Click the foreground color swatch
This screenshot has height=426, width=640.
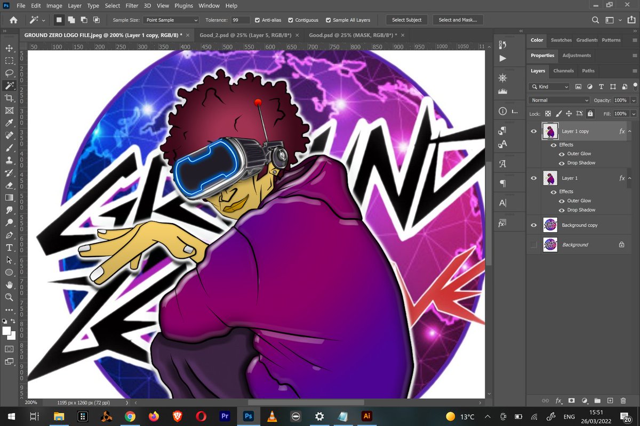tap(7, 331)
